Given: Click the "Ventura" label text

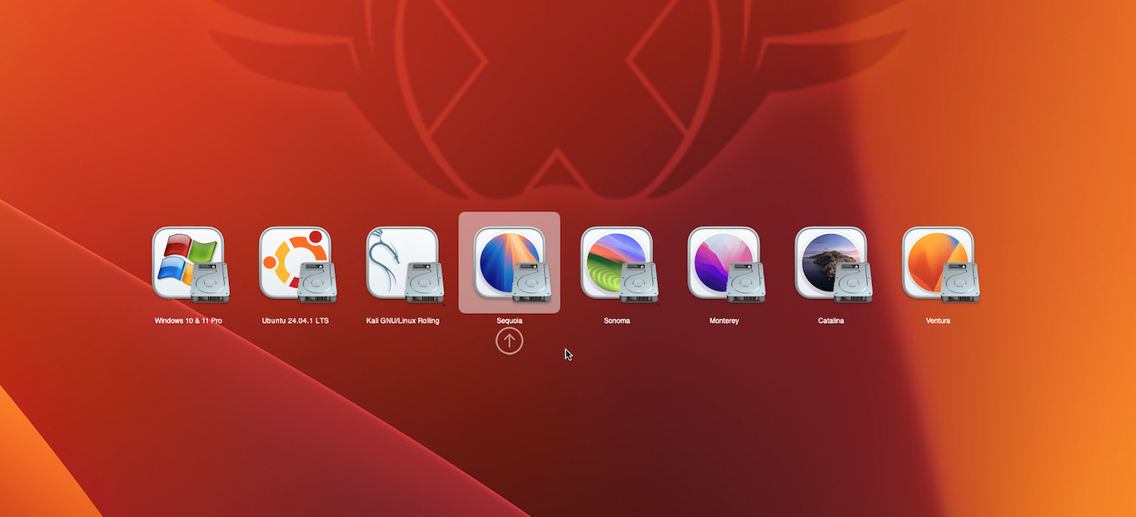Looking at the screenshot, I should (x=938, y=321).
